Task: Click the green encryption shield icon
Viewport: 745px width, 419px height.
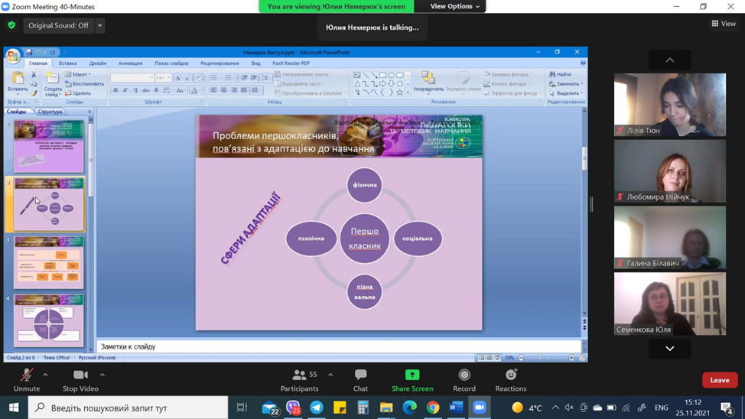Action: (11, 25)
